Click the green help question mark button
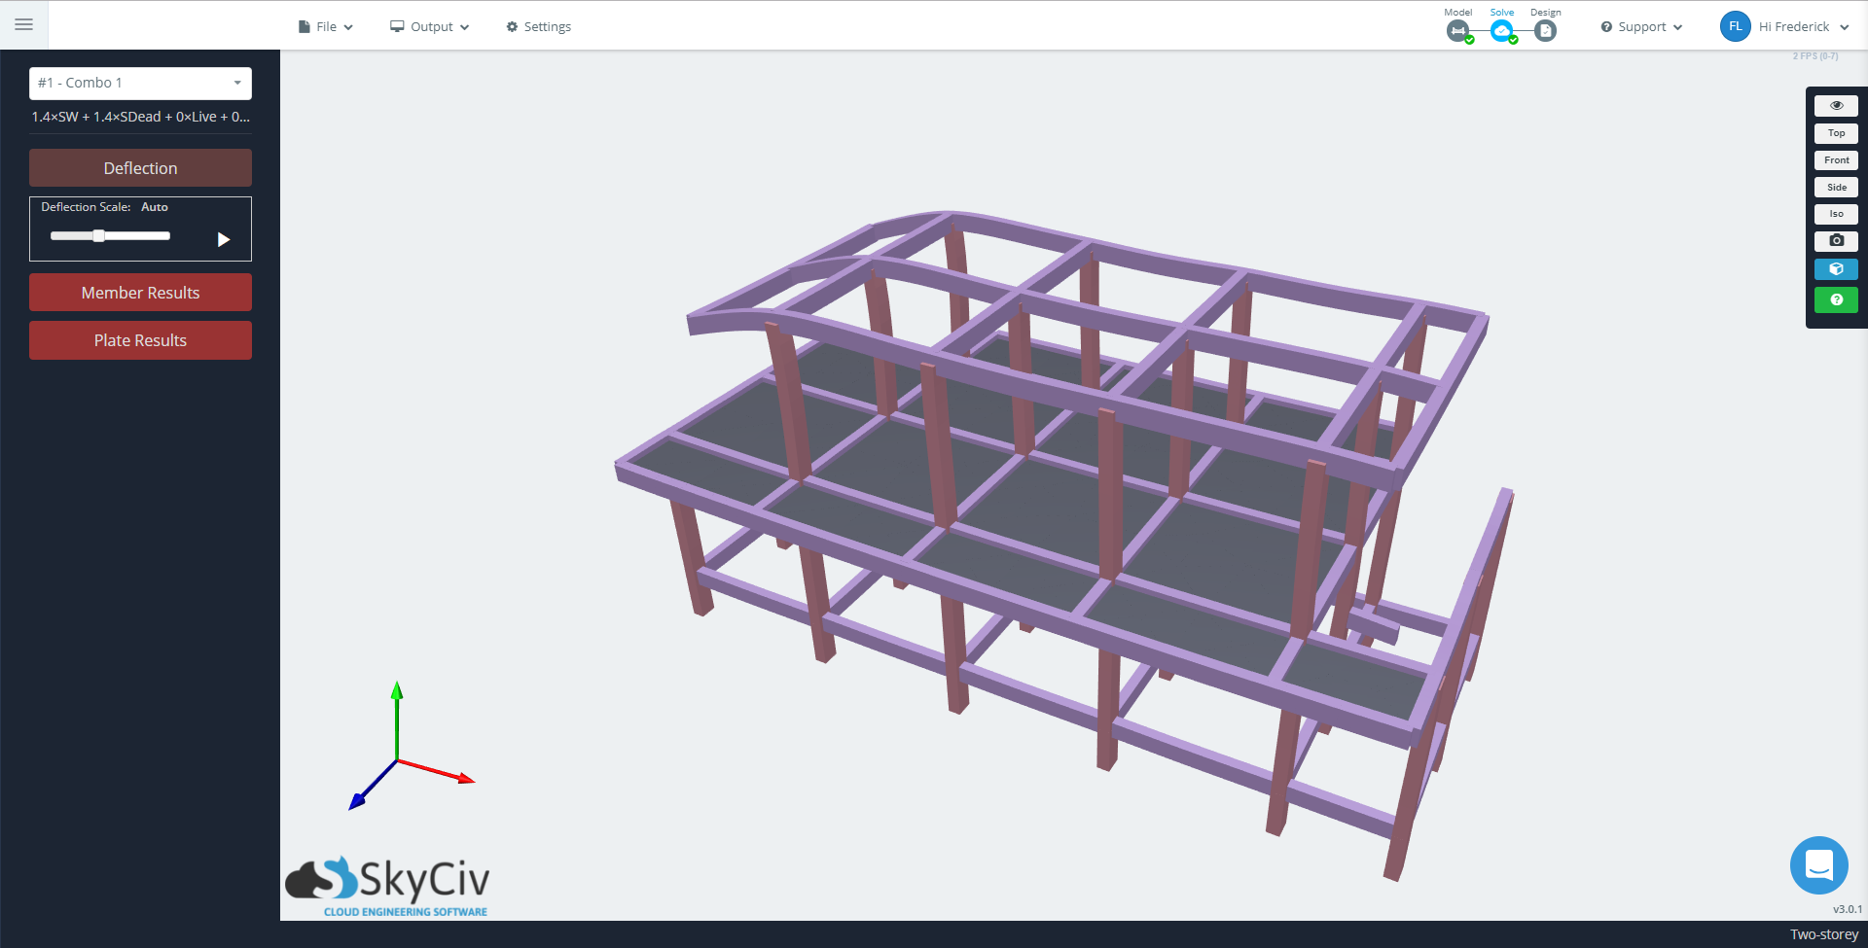This screenshot has width=1868, height=948. click(x=1836, y=300)
